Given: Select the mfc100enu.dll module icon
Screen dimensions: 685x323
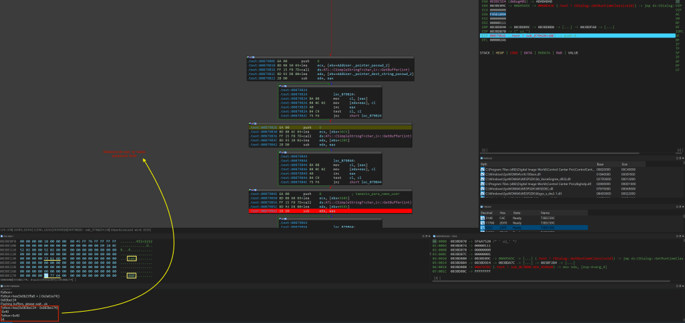Looking at the screenshot, I should pyautogui.click(x=483, y=174).
